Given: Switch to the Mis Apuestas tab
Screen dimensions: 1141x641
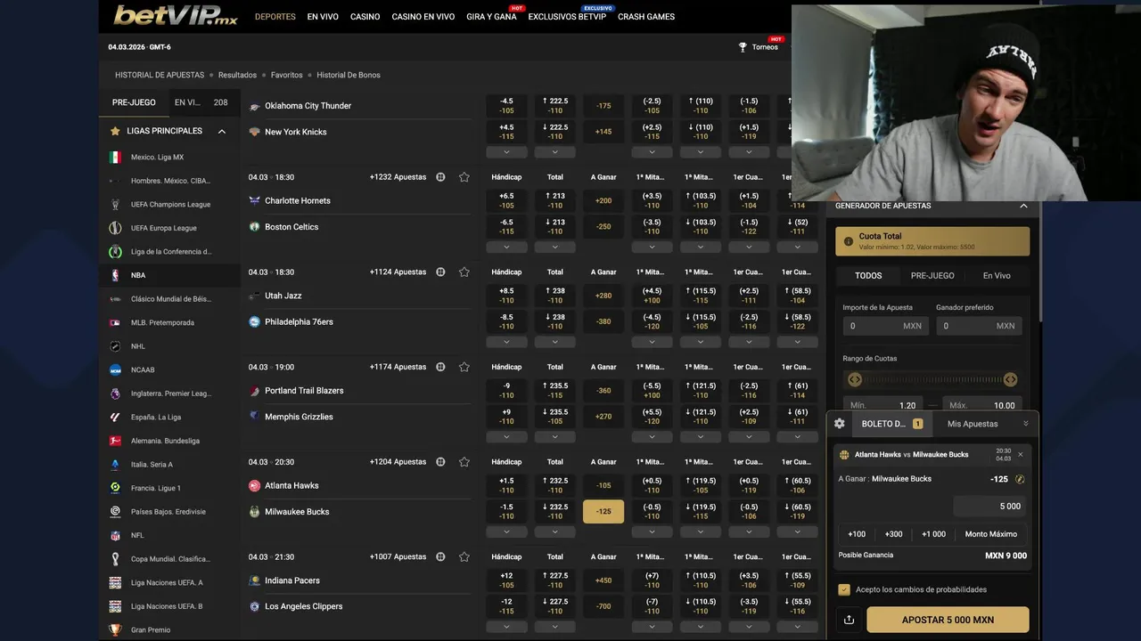Looking at the screenshot, I should pos(973,424).
